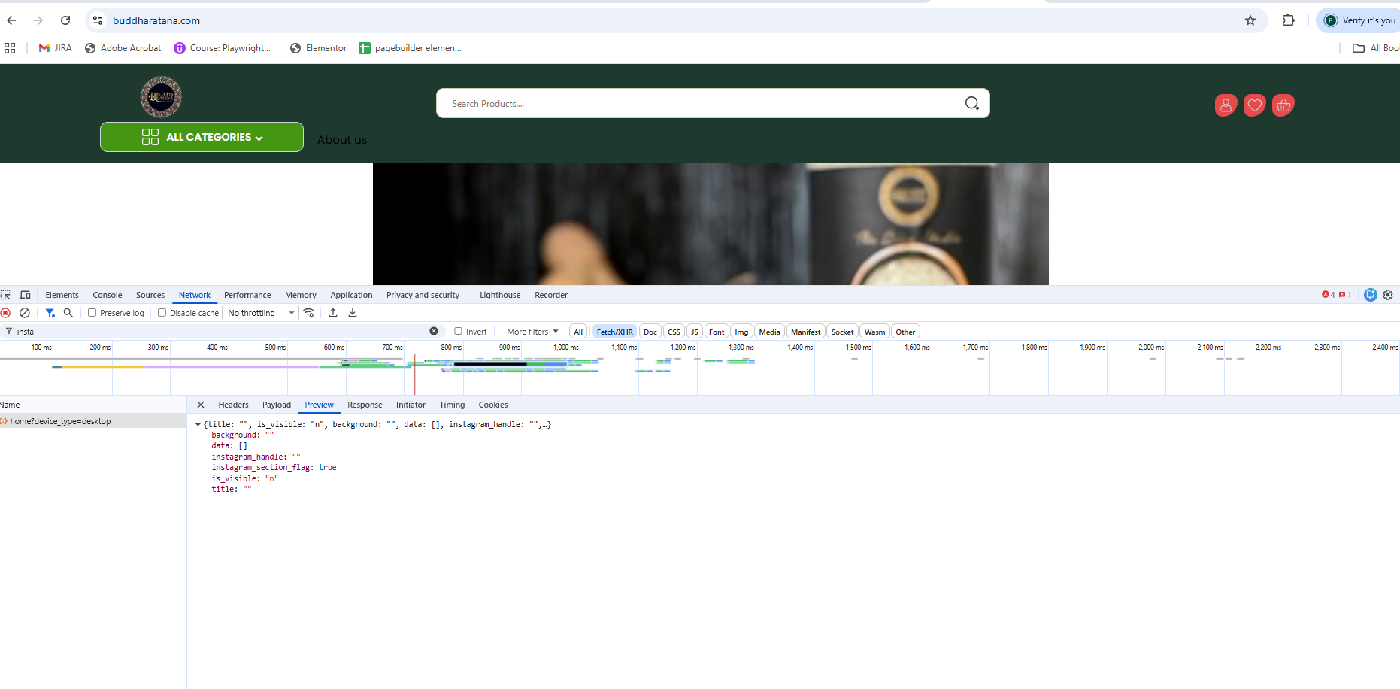Open the network conditions wifi icon

(309, 313)
